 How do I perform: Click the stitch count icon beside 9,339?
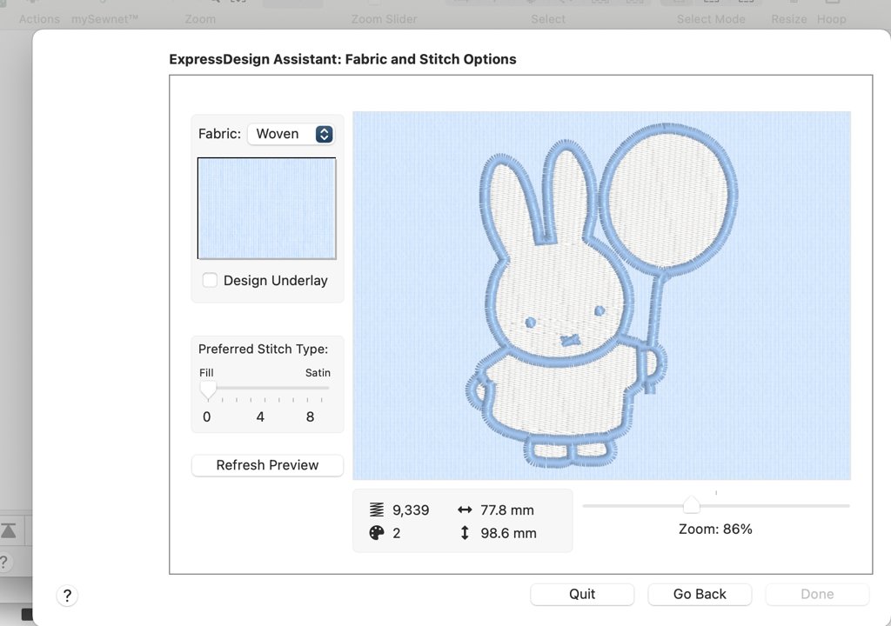click(x=377, y=509)
